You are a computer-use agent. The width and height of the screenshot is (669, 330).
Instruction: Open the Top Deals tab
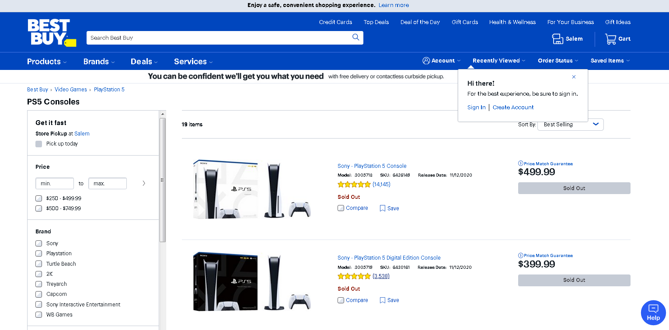click(376, 22)
